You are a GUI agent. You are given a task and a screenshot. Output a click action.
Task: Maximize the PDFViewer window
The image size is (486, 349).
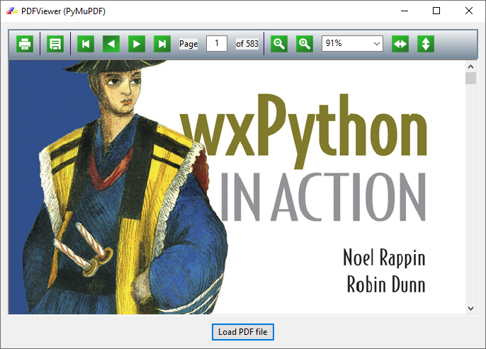click(x=436, y=11)
